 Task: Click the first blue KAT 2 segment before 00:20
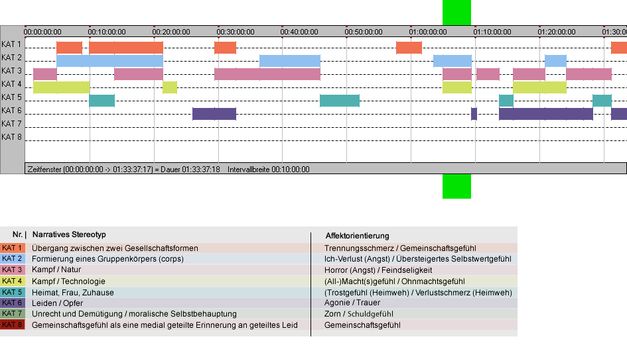pos(110,61)
